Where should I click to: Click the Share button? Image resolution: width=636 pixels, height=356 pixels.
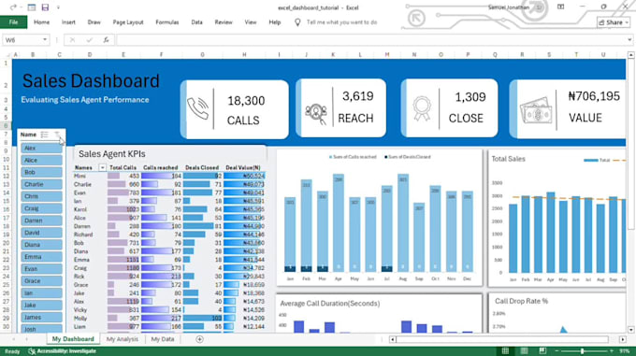click(614, 22)
